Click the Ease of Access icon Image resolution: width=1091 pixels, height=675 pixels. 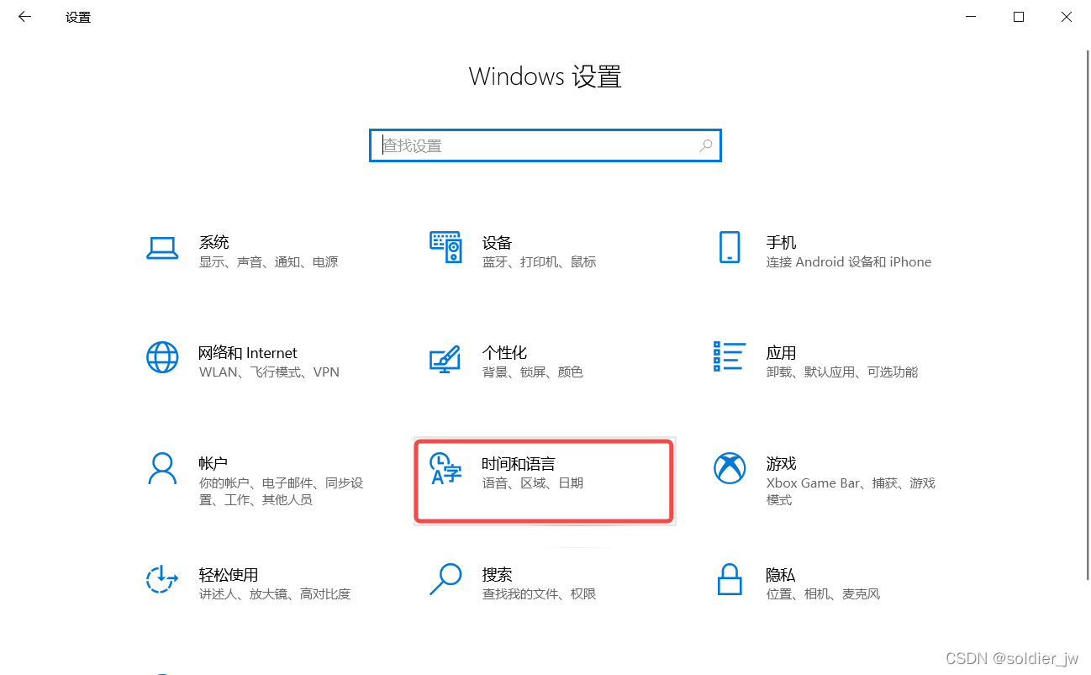(162, 579)
